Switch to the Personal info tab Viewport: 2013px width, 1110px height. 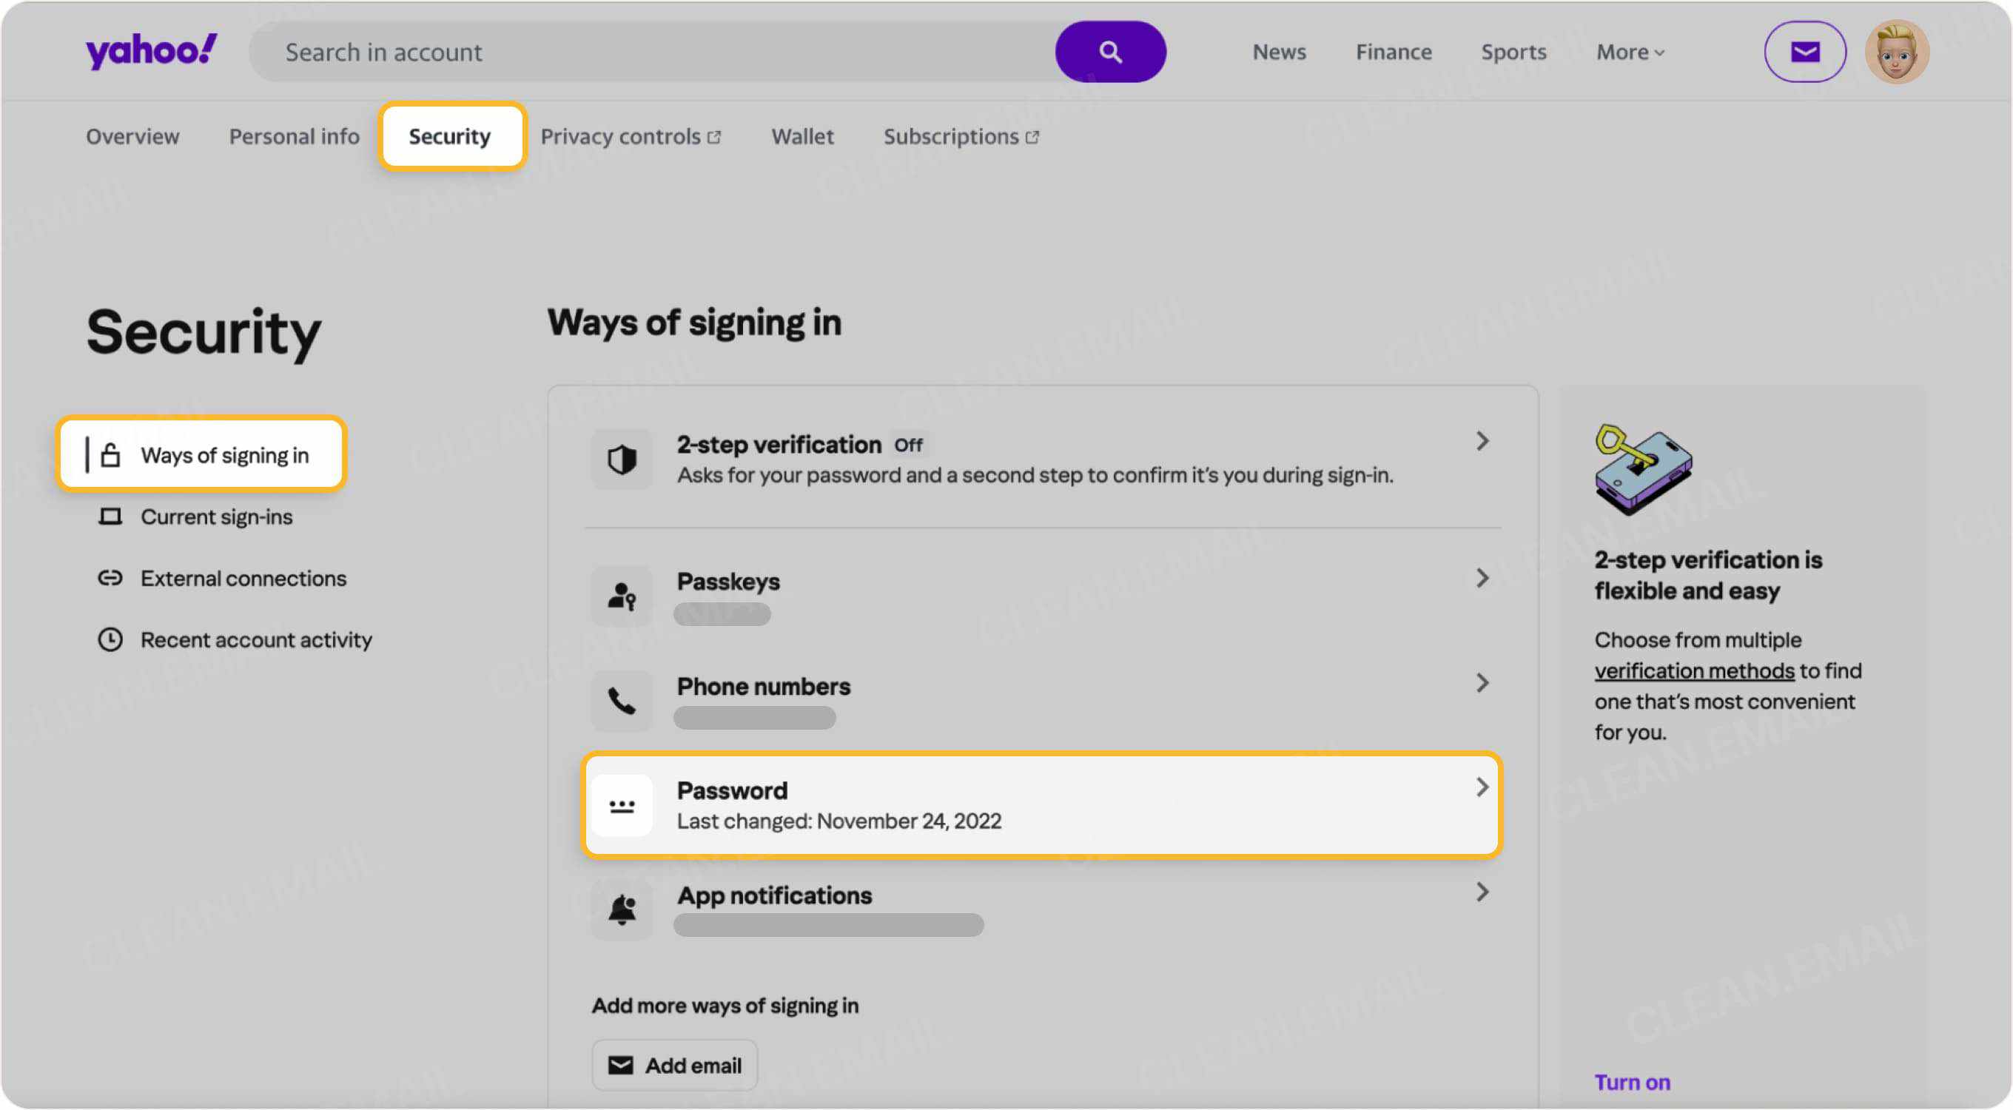coord(295,137)
